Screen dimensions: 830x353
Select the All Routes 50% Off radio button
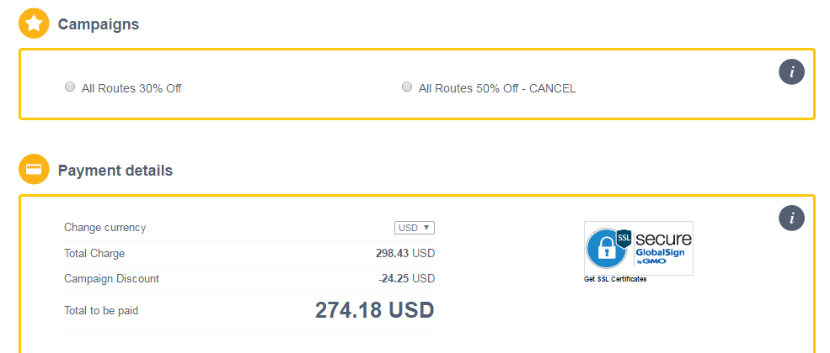coord(407,87)
